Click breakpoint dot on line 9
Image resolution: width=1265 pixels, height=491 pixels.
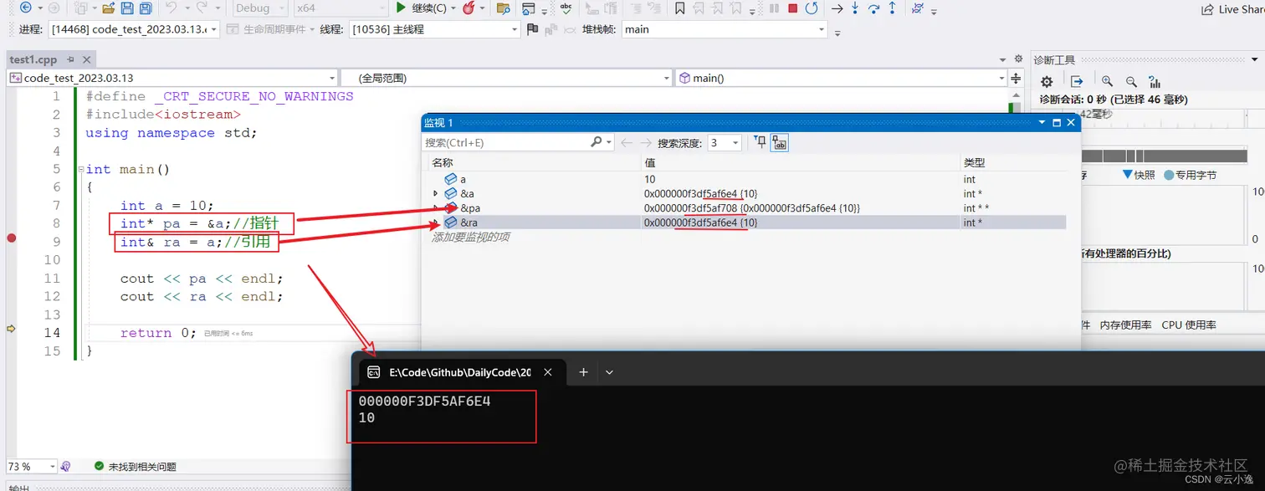pos(12,238)
